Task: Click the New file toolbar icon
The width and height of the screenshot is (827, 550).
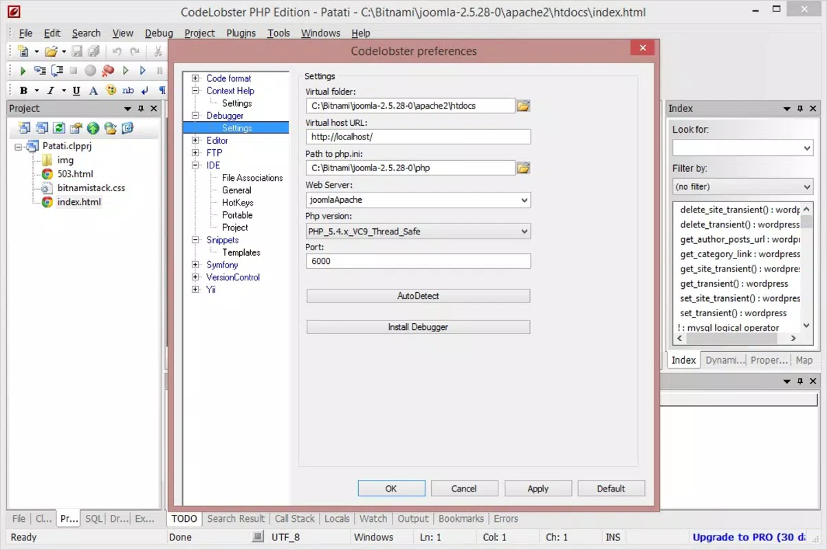Action: tap(23, 52)
